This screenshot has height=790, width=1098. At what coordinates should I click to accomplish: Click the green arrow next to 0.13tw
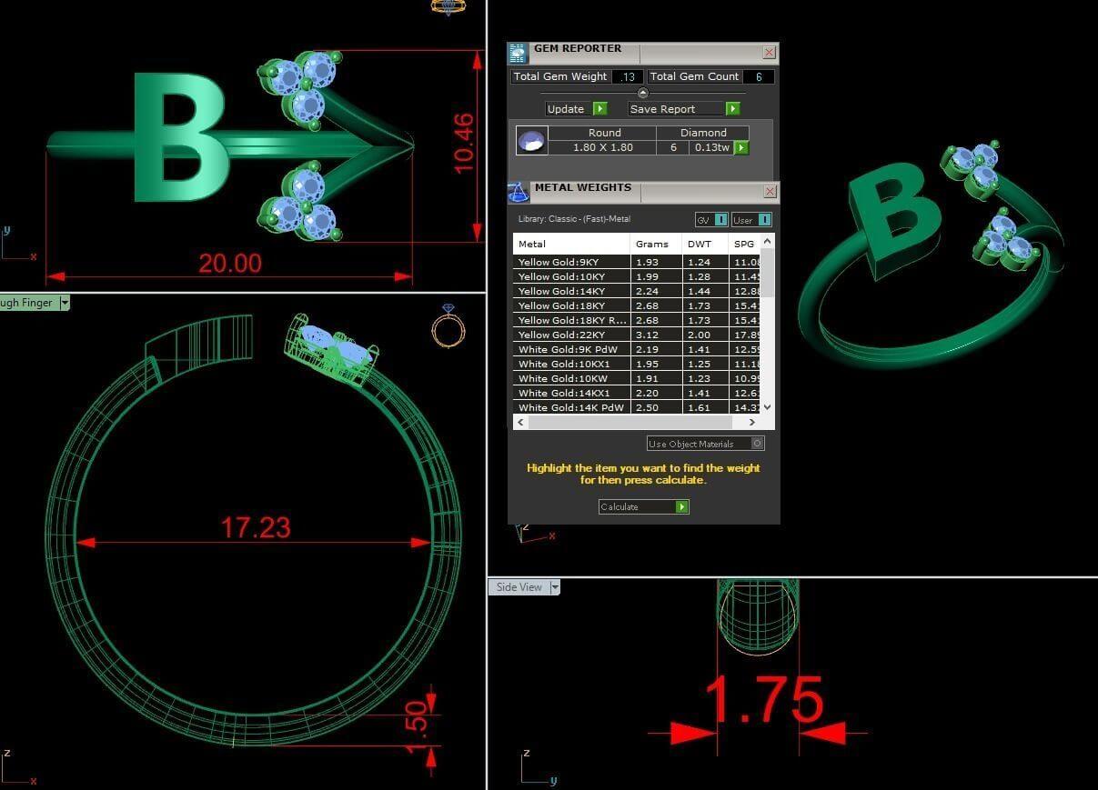pyautogui.click(x=741, y=147)
